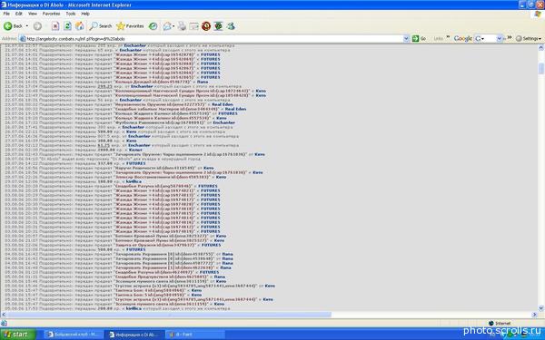545x340 pixels.
Task: Show browsing History icon
Action: click(x=153, y=26)
